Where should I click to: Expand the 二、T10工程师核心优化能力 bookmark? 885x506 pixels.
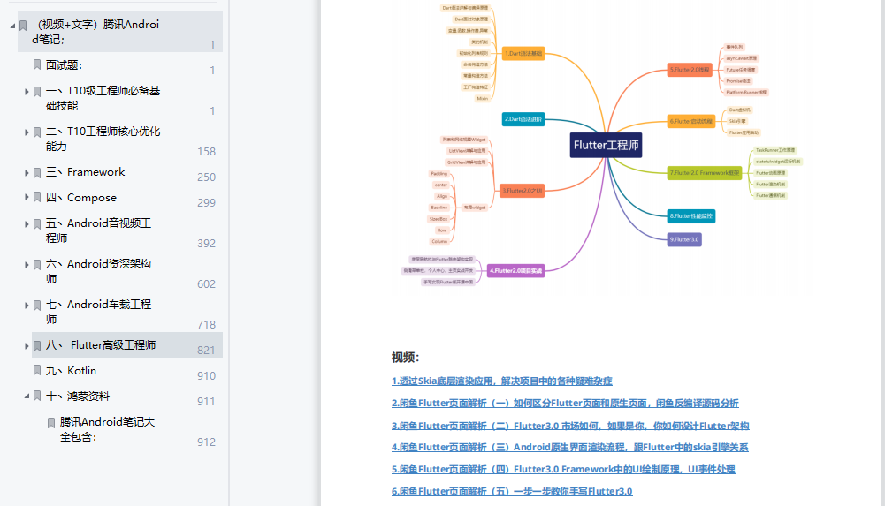[26, 132]
